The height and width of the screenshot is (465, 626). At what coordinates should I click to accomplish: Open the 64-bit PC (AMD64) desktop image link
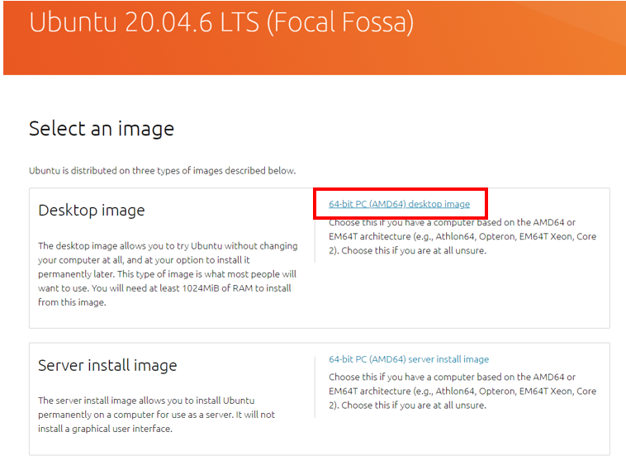[399, 204]
